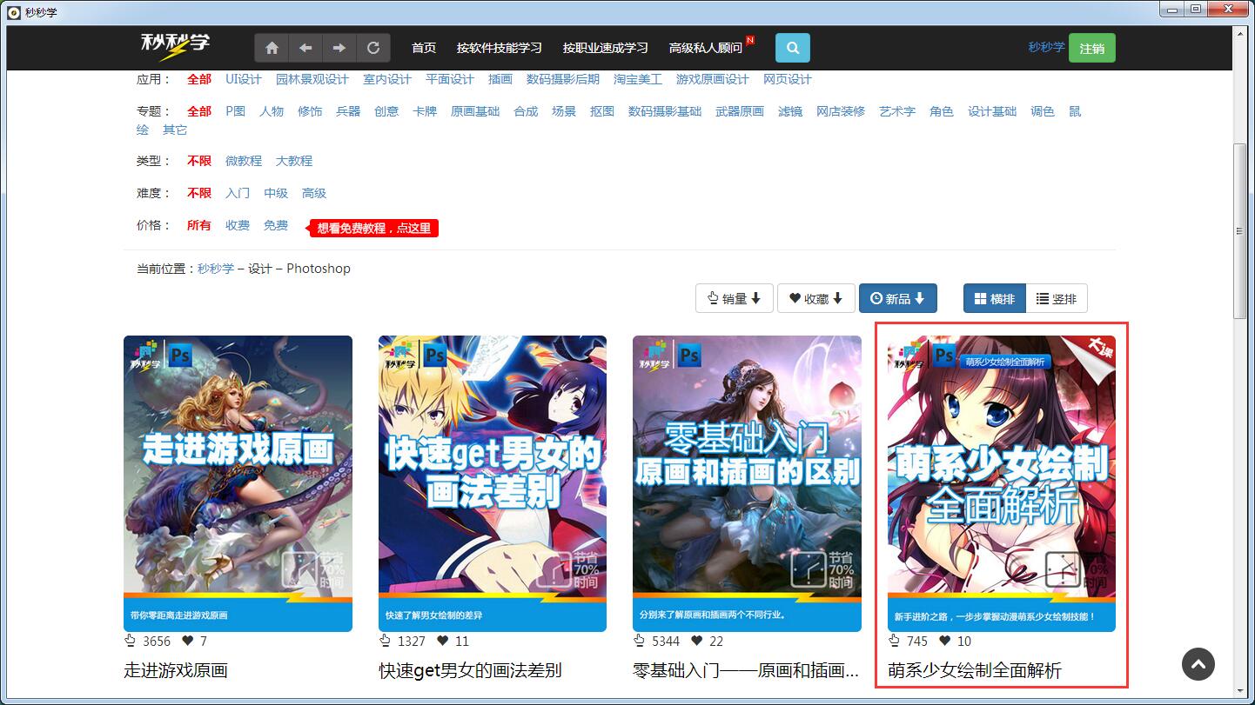Filter application by 网页设计
Screen dimensions: 1255x705
point(788,79)
